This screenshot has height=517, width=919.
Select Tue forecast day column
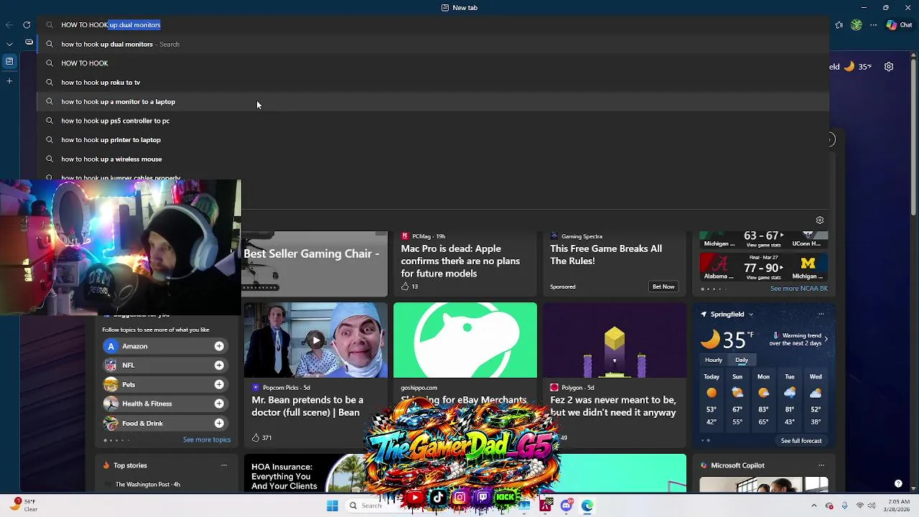tap(790, 399)
